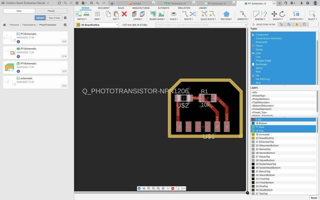Click the copy documents icon in Edit group

point(108,14)
